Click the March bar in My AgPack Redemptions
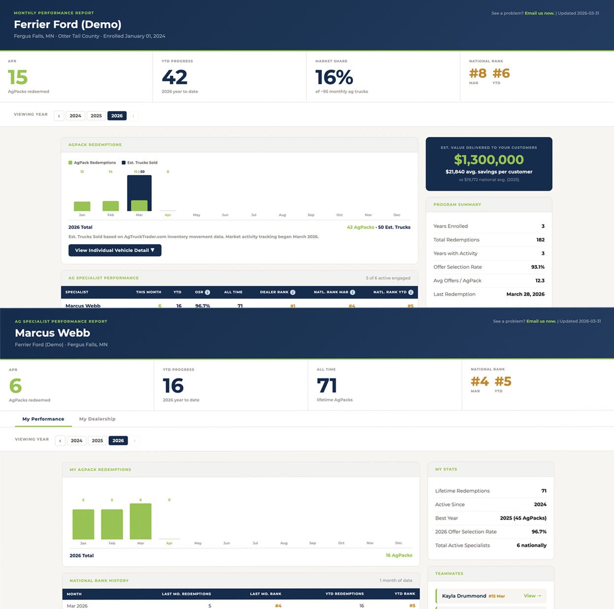 click(x=140, y=522)
